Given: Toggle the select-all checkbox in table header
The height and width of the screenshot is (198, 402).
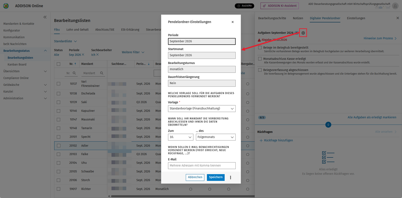Looking at the screenshot, I should [58, 64].
